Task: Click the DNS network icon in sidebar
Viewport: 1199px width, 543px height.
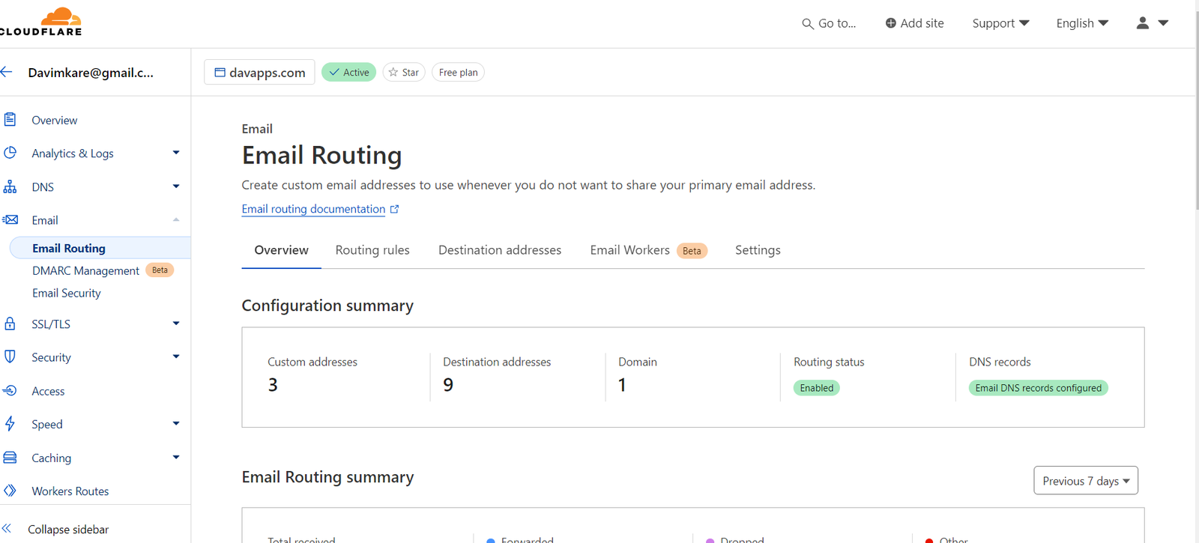Action: (10, 186)
